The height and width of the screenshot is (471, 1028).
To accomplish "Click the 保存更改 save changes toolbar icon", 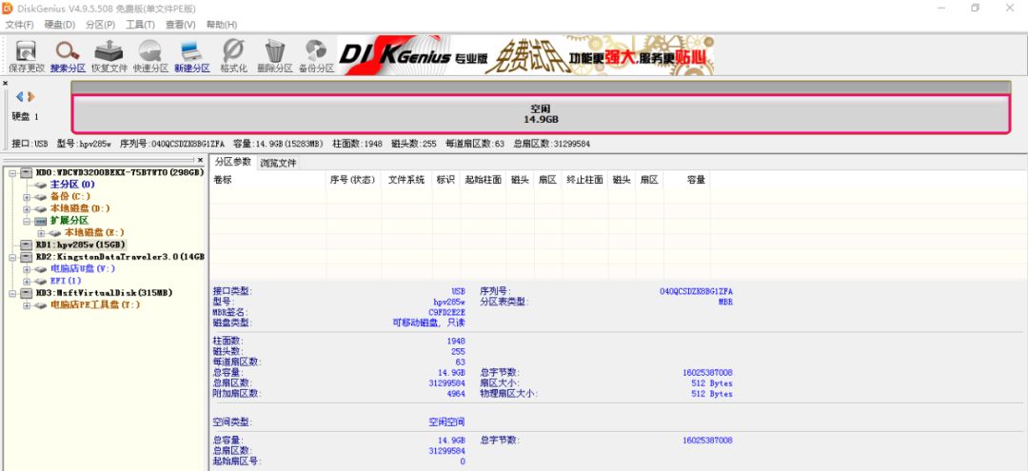I will [27, 56].
